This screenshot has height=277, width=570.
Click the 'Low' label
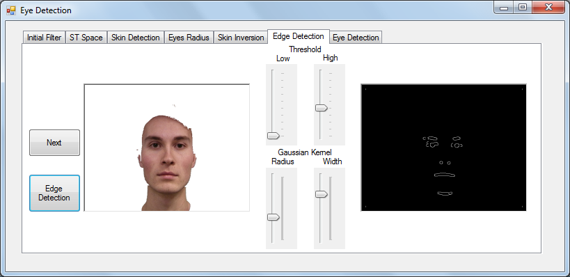pyautogui.click(x=283, y=58)
